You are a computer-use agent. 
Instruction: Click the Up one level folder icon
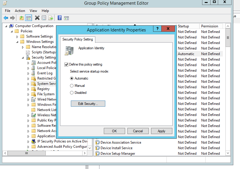point(22,18)
